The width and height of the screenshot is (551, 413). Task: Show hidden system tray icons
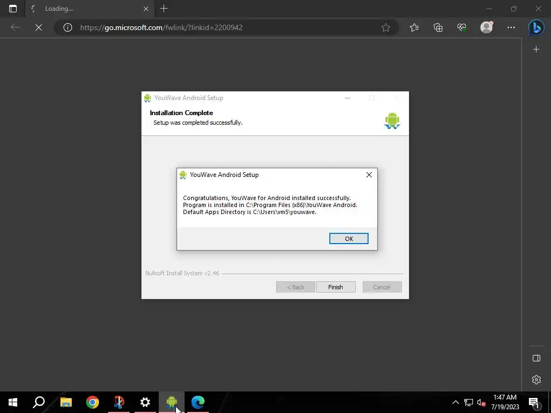(x=455, y=402)
